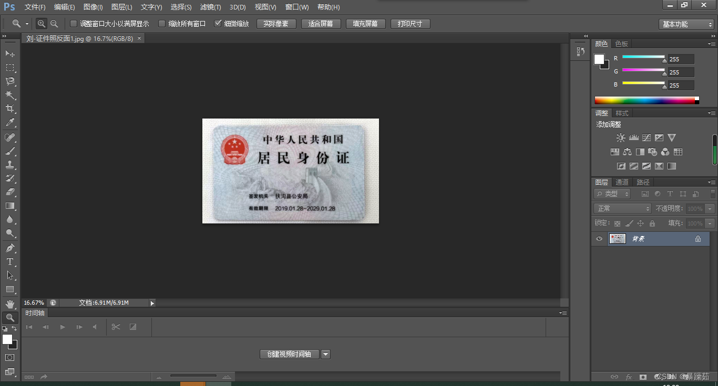Viewport: 718px width, 386px height.
Task: Switch to zoom out mode
Action: (54, 24)
